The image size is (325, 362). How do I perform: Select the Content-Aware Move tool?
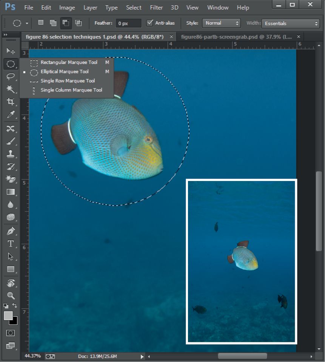11,128
